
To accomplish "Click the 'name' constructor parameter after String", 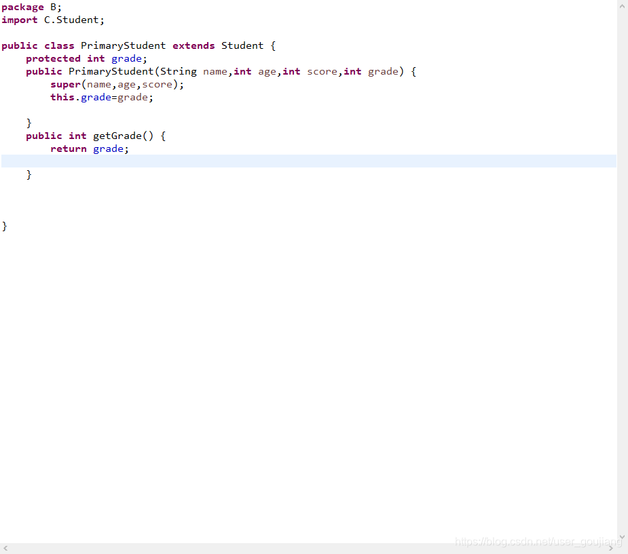I will click(x=215, y=72).
